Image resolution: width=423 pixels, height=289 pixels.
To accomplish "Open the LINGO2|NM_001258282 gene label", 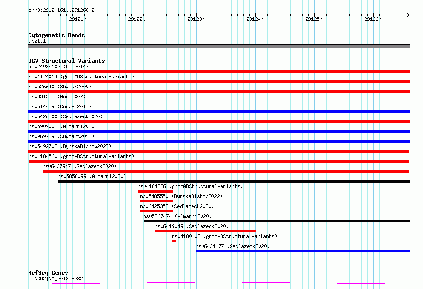I will [x=56, y=279].
